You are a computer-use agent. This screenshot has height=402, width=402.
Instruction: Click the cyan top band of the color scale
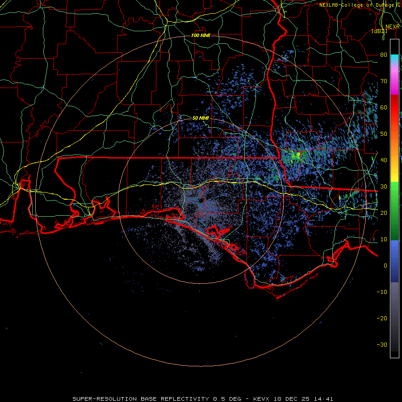pyautogui.click(x=394, y=59)
